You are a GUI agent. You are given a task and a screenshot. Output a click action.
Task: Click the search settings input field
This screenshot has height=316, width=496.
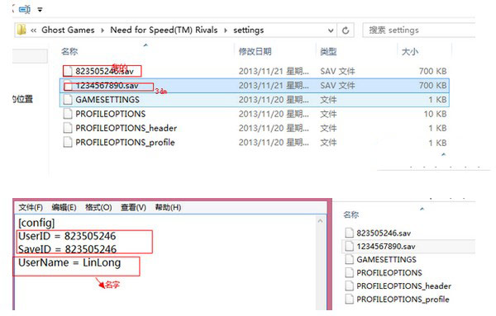[419, 31]
